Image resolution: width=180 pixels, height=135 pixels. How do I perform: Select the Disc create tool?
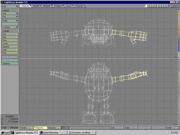[10, 40]
